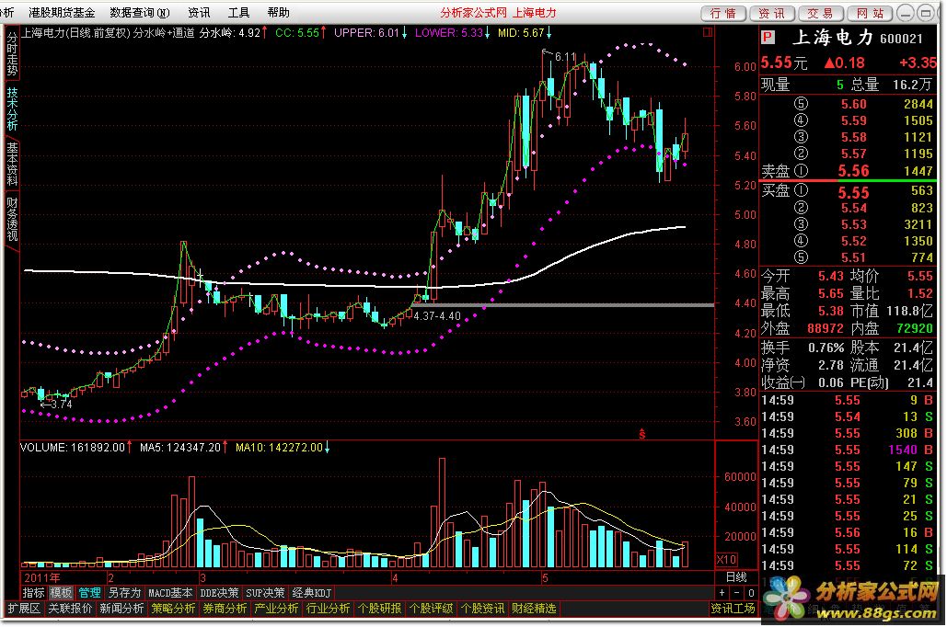Open the 新闻分析 bottom tab
947x627 pixels.
[121, 609]
